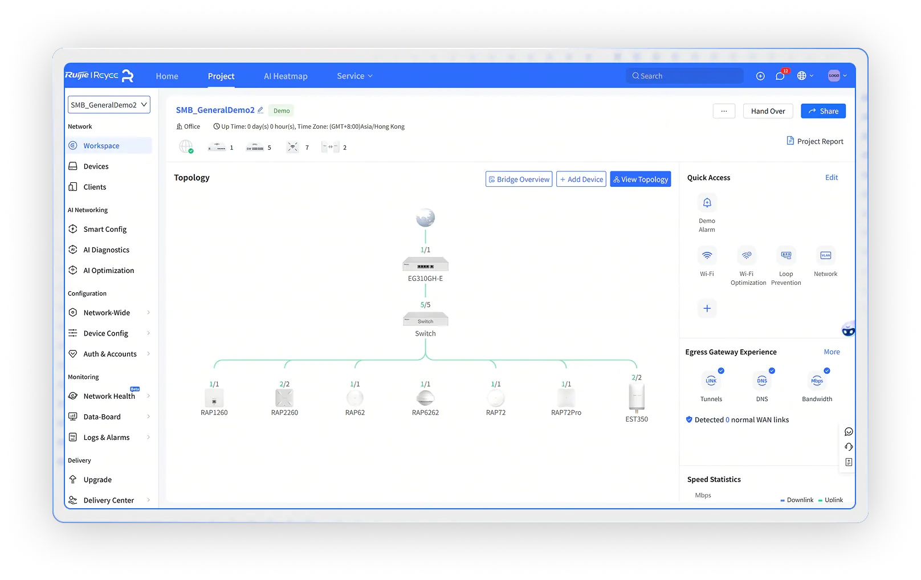This screenshot has height=580, width=921.
Task: Expand the Service menu dropdown
Action: click(x=354, y=76)
